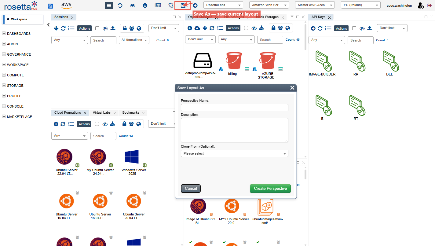Image resolution: width=435 pixels, height=246 pixels.
Task: Click the lock icon in Cloud Formations panel
Action: click(125, 124)
